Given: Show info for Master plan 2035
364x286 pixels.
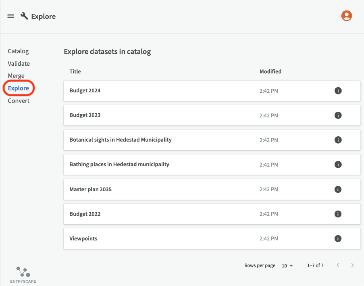Looking at the screenshot, I should (338, 189).
